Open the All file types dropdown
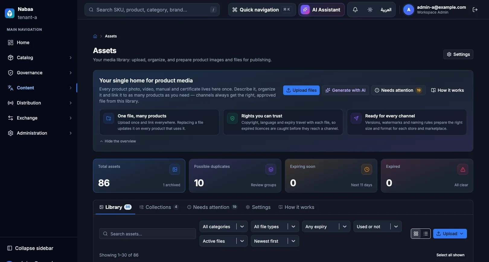489x262 pixels. coord(275,226)
